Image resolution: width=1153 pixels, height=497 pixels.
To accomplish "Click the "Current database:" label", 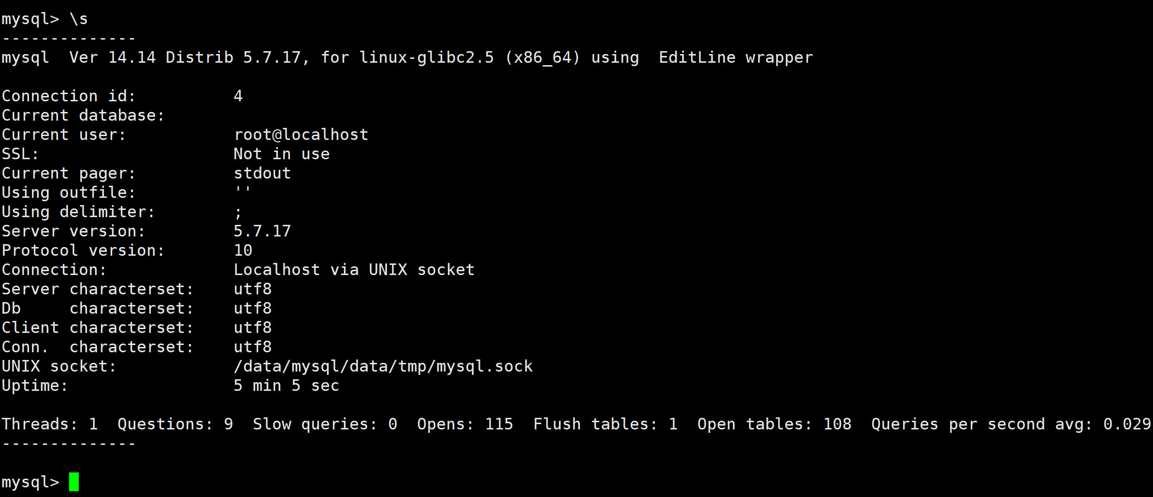I will click(83, 115).
